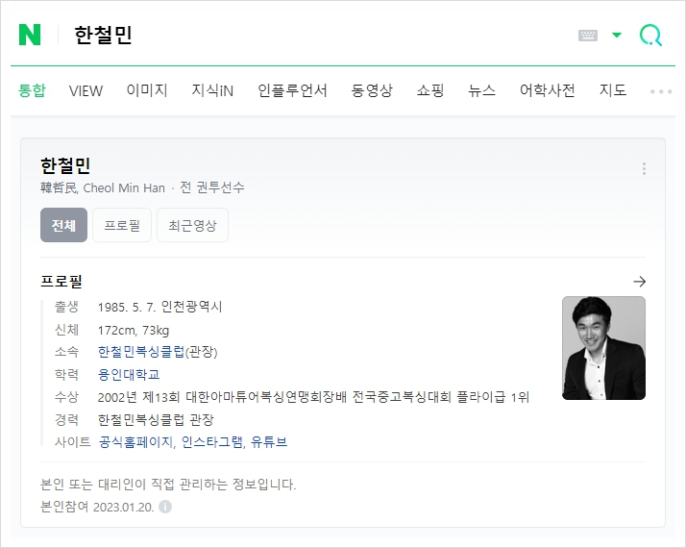Open the 공식홈페이지 link
This screenshot has width=686, height=548.
135,442
